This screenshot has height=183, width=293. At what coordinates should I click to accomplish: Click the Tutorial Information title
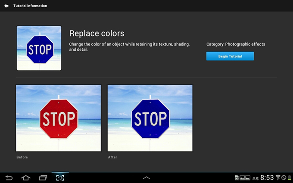[x=30, y=6]
